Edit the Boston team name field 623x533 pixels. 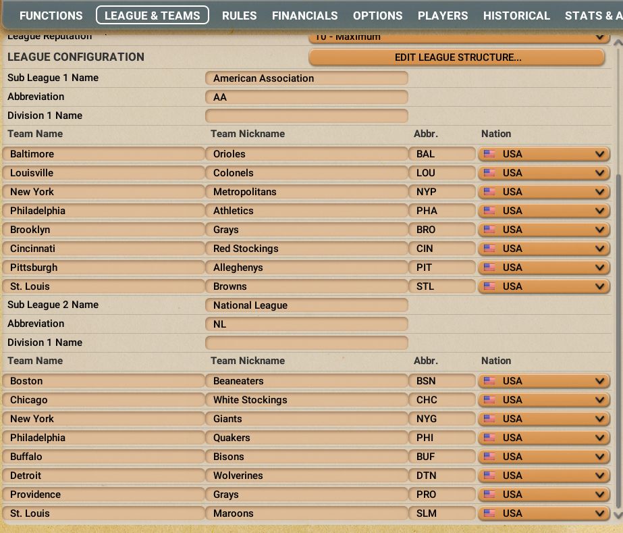103,381
